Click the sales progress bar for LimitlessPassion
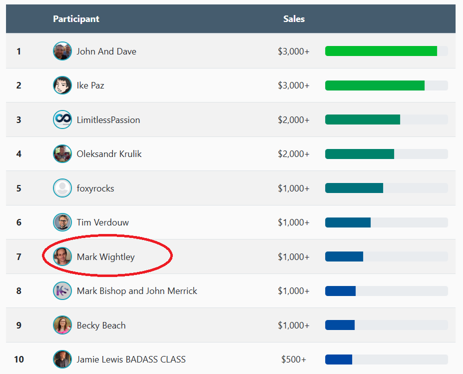This screenshot has height=374, width=463. click(362, 119)
